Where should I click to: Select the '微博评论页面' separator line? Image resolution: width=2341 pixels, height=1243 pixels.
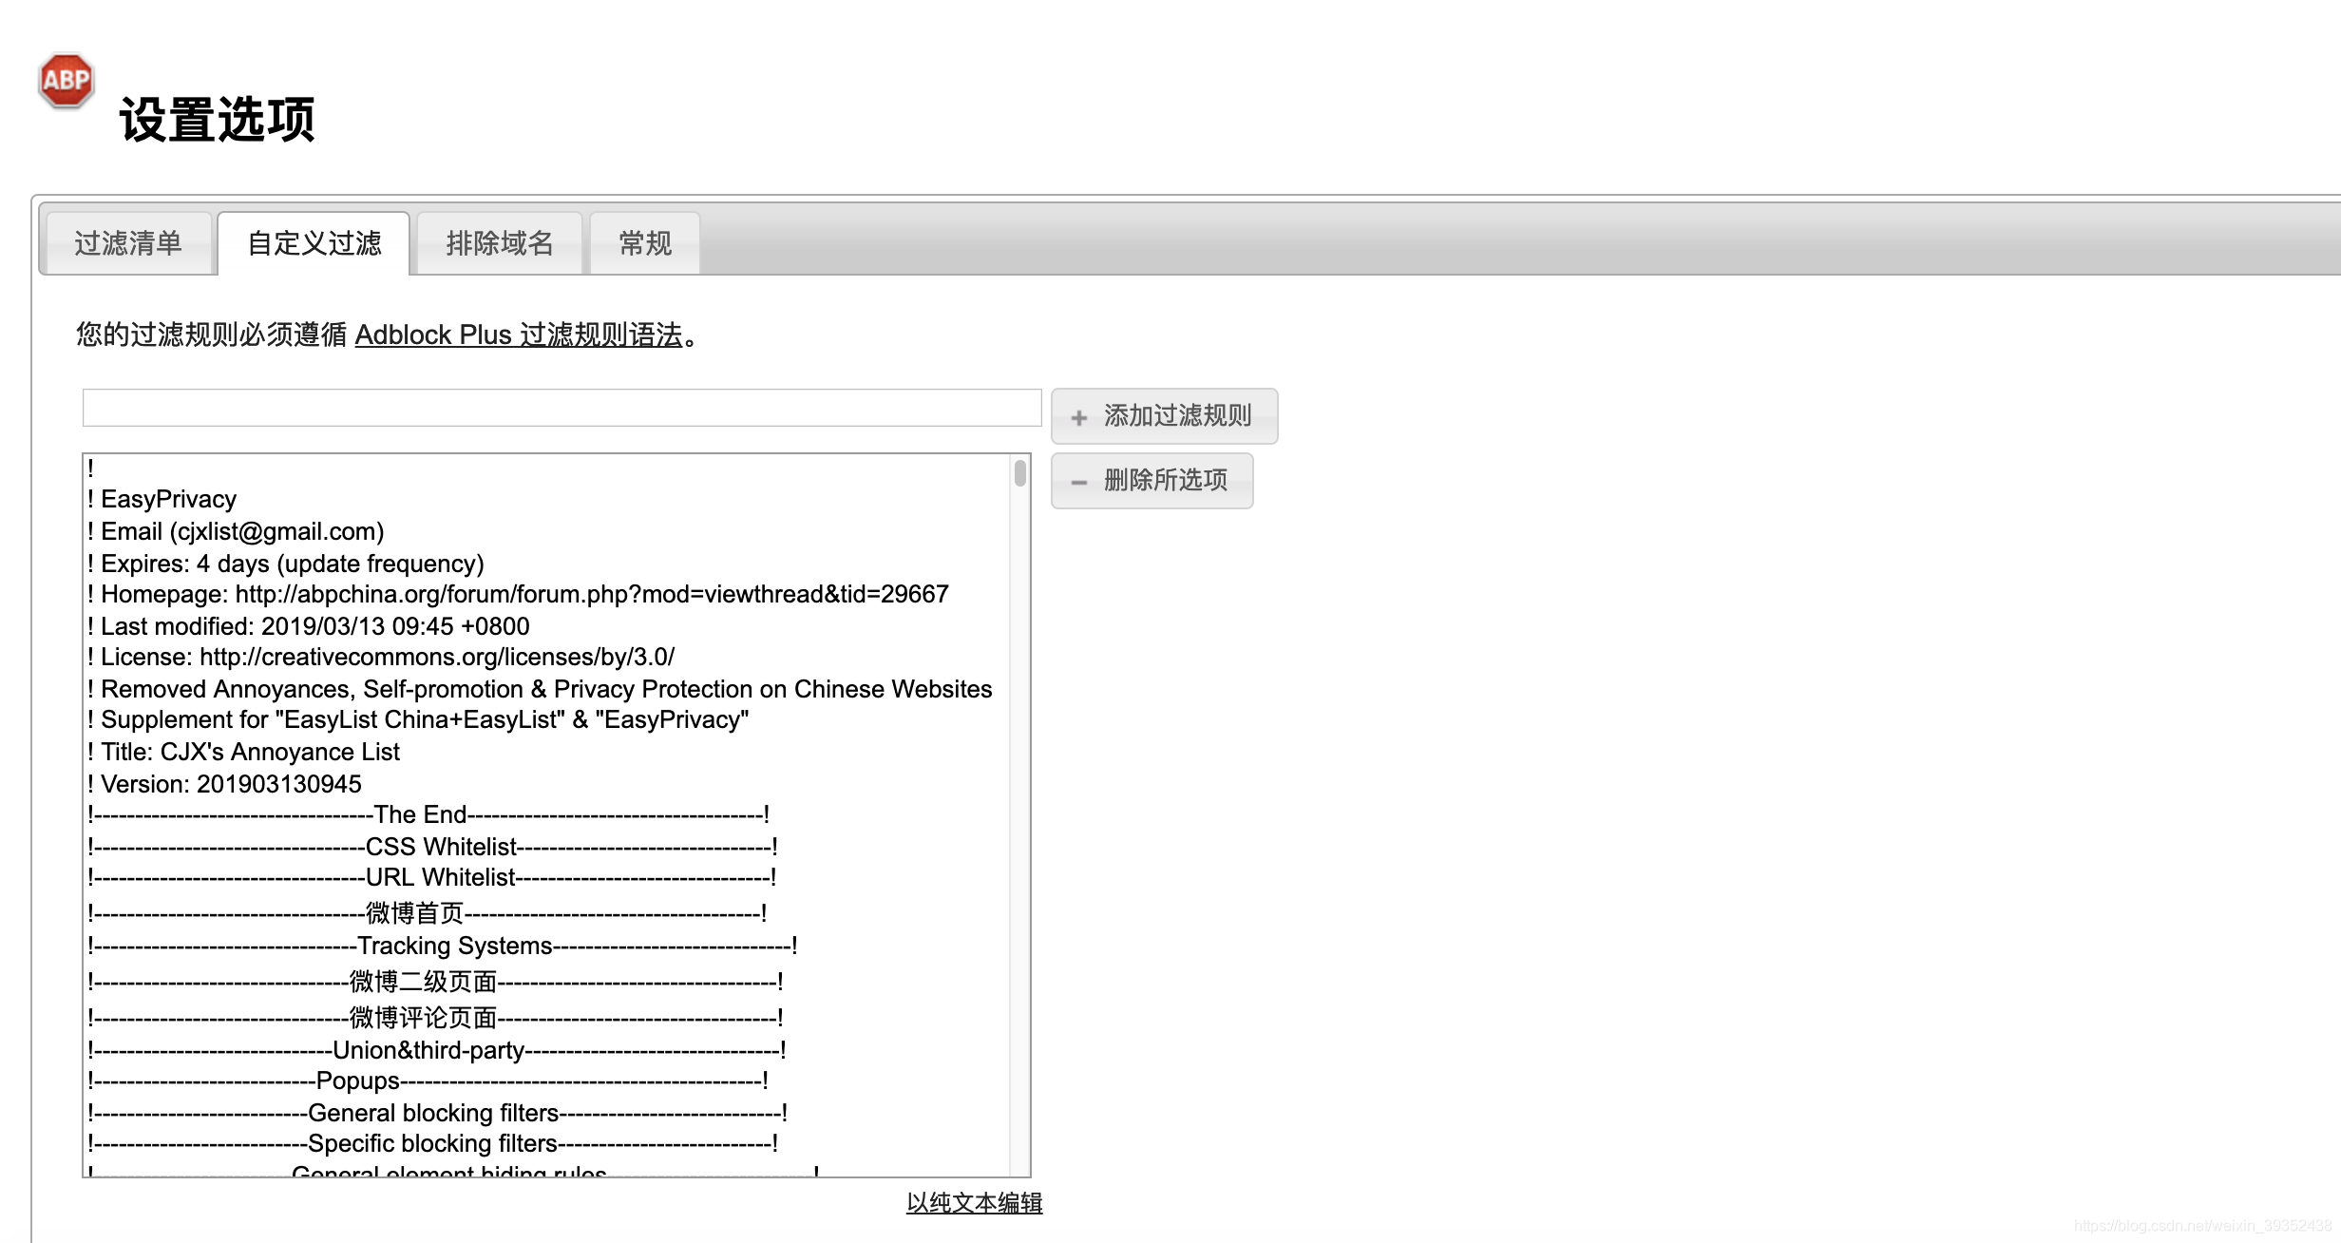tap(547, 1017)
